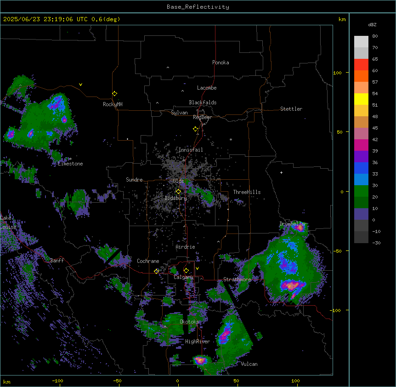
Task: Click the Lake Louise label
Action: pyautogui.click(x=7, y=222)
